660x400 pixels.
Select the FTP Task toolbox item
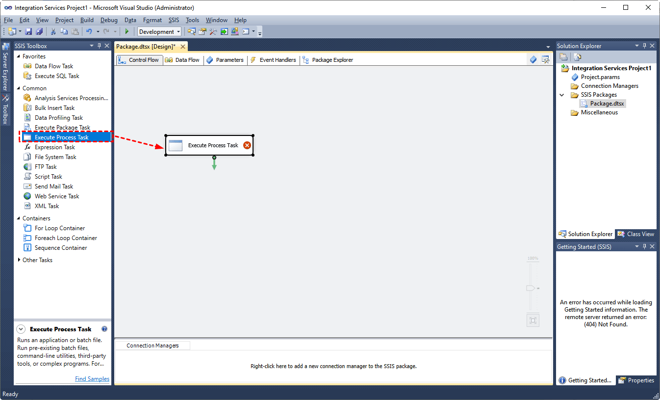click(x=46, y=167)
